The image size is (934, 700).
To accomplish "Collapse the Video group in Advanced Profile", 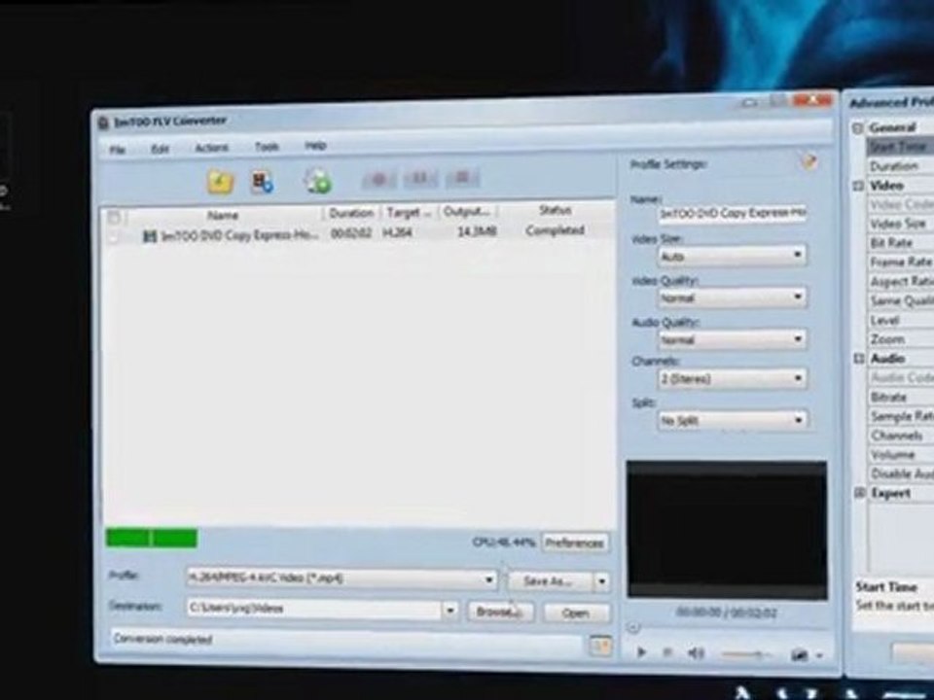I will coord(858,186).
